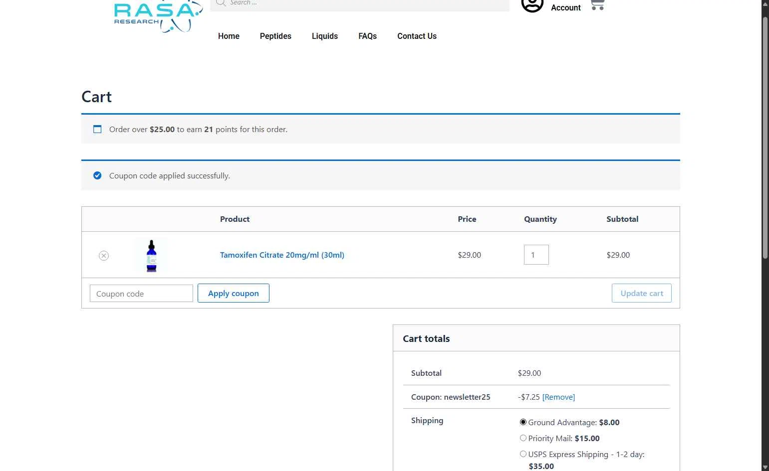Screen dimensions: 769x471
Task: Click the 'Order over $25.00' points message
Action: (198, 129)
